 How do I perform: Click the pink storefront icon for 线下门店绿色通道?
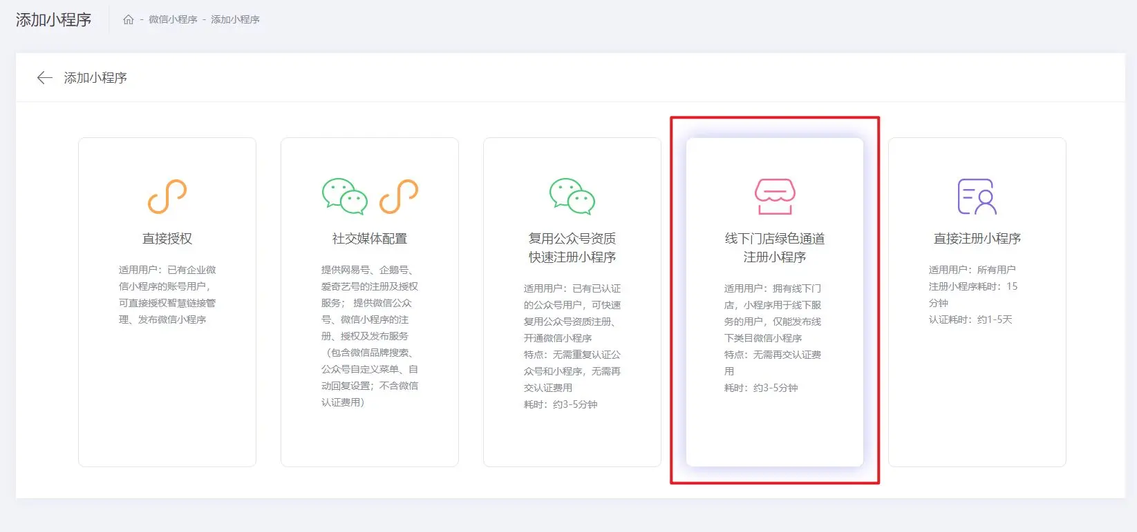(x=775, y=197)
